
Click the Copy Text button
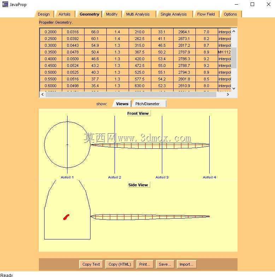point(91,264)
